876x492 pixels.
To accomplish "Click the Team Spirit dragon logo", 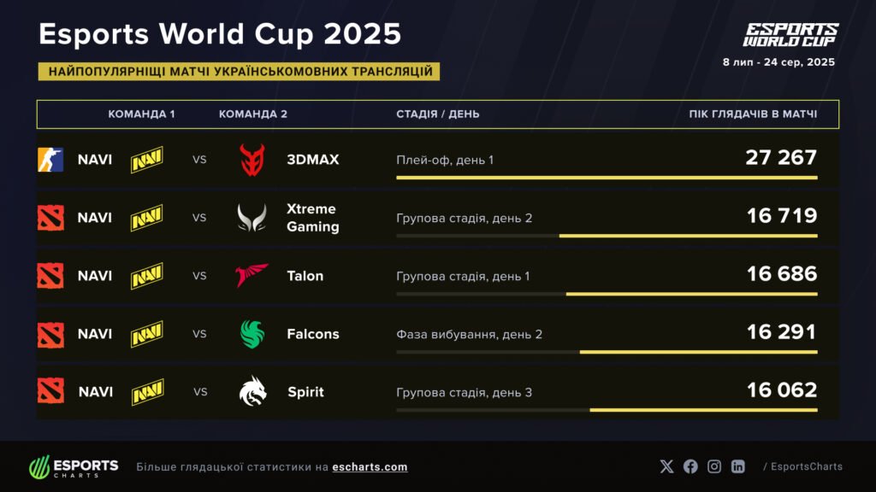I will pyautogui.click(x=252, y=391).
